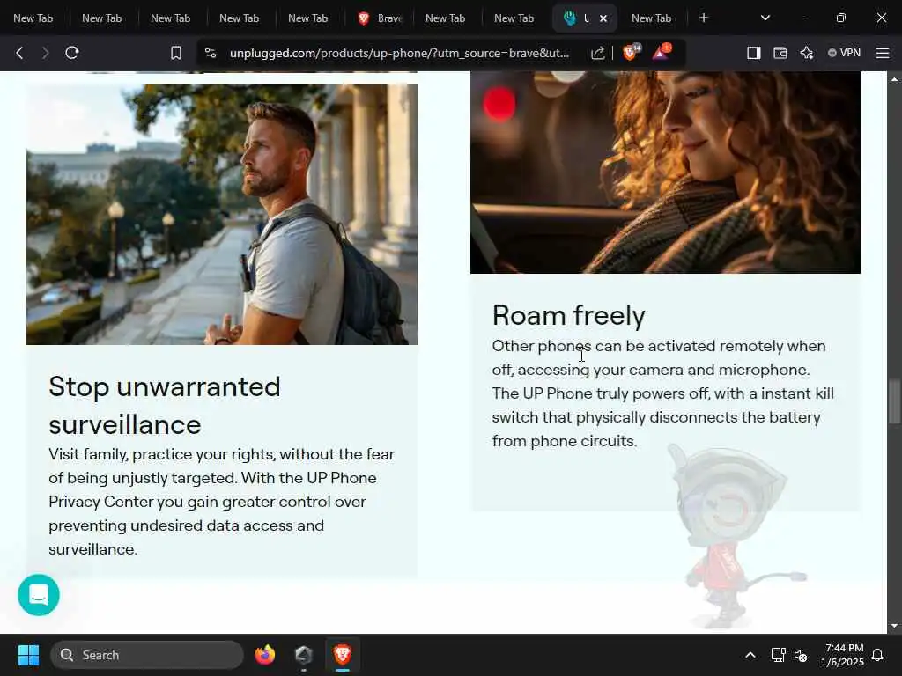Open the clock and date flyout
The image size is (902, 676).
(x=842, y=655)
